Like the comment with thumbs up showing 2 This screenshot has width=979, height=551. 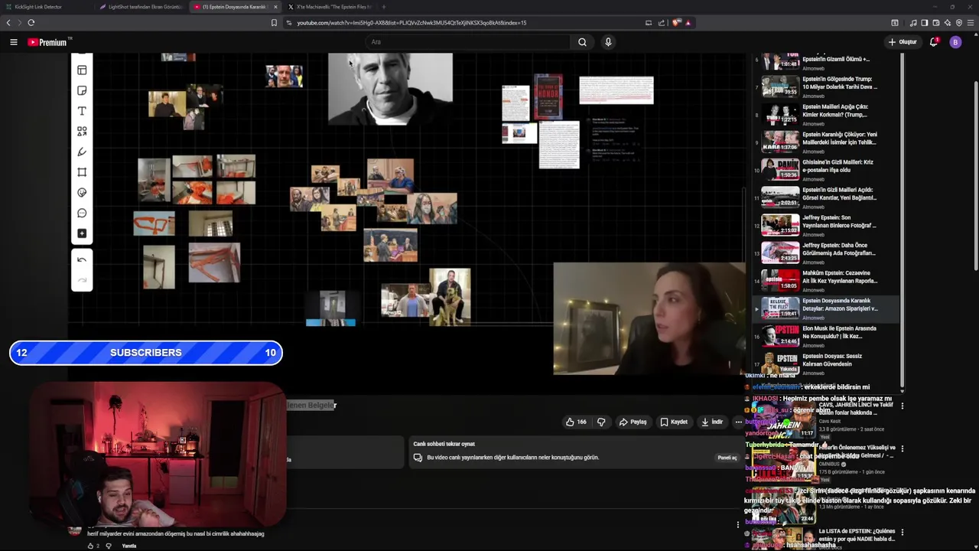click(x=90, y=546)
